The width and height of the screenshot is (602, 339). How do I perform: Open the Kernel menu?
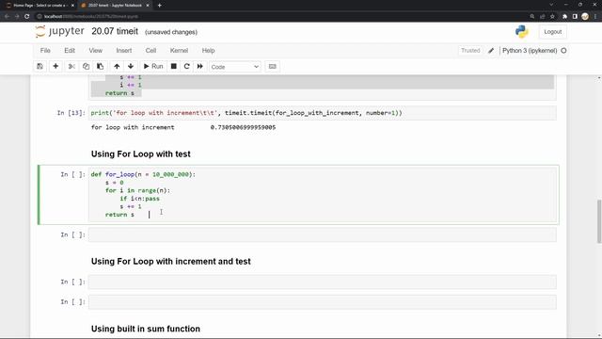[x=179, y=50]
